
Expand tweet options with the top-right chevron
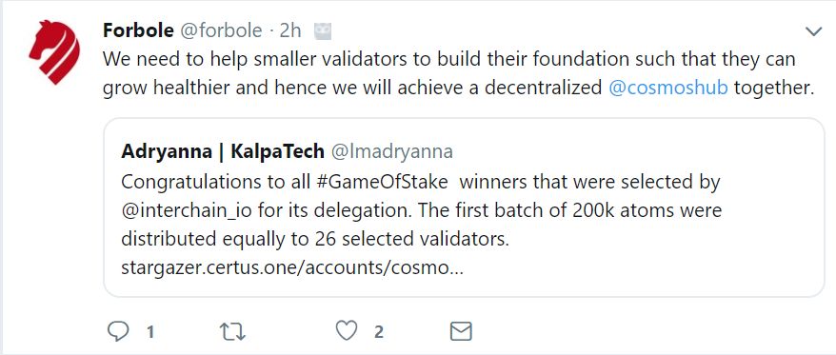(813, 32)
